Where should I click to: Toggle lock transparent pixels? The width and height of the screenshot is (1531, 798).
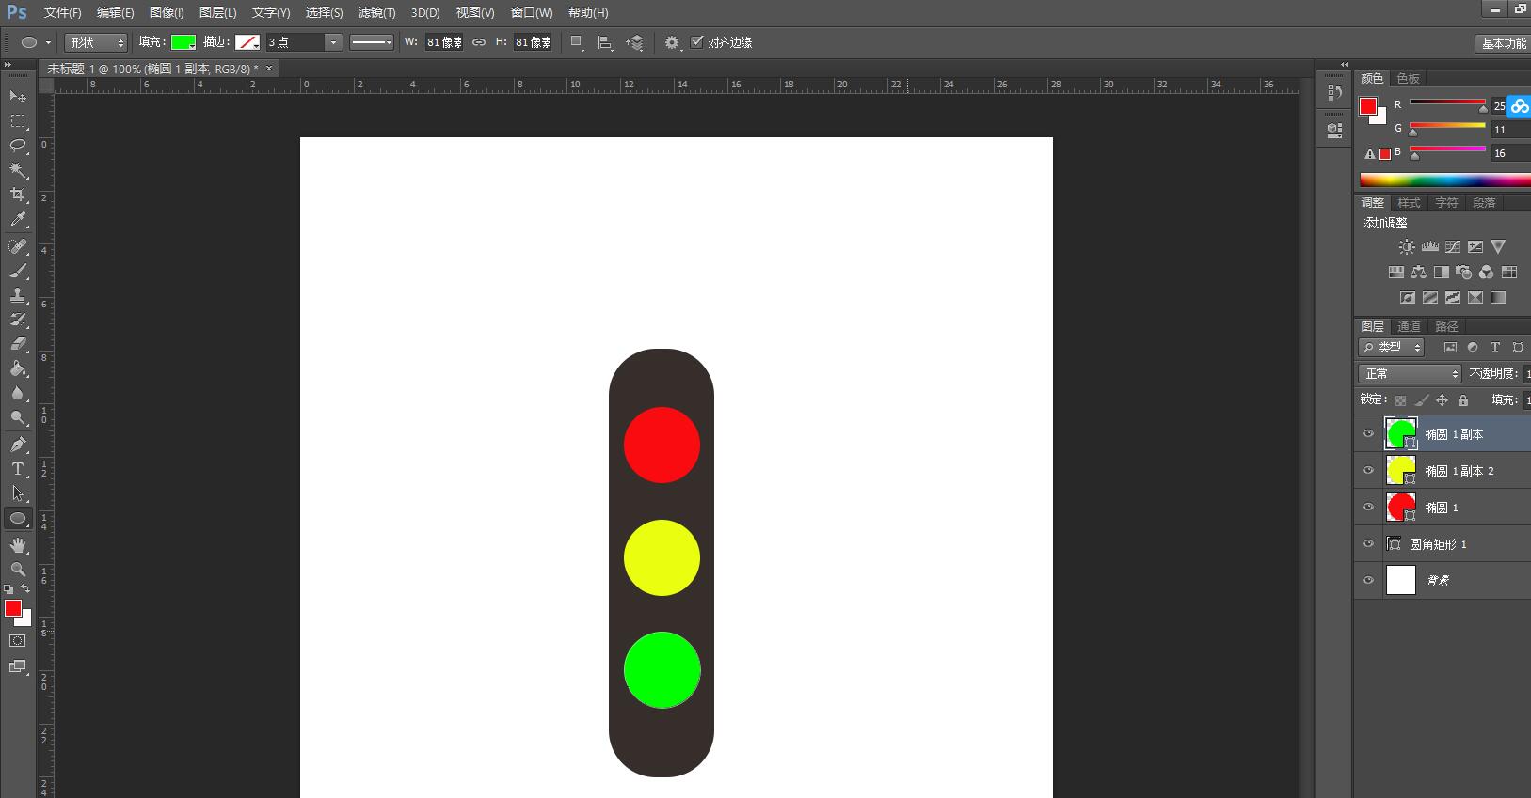(1401, 400)
